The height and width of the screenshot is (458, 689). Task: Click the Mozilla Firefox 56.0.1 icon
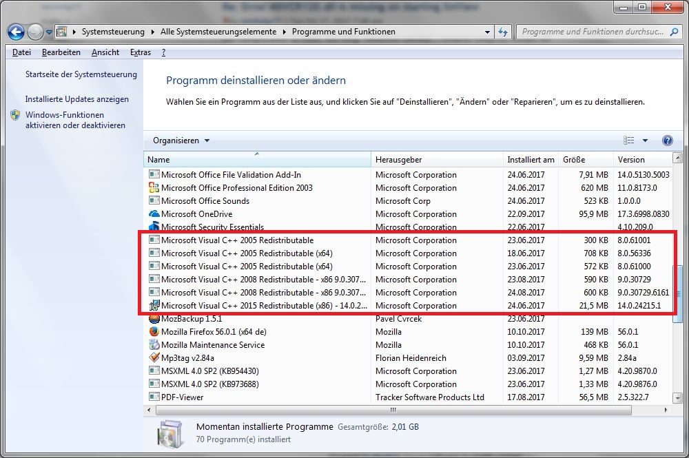pos(154,331)
